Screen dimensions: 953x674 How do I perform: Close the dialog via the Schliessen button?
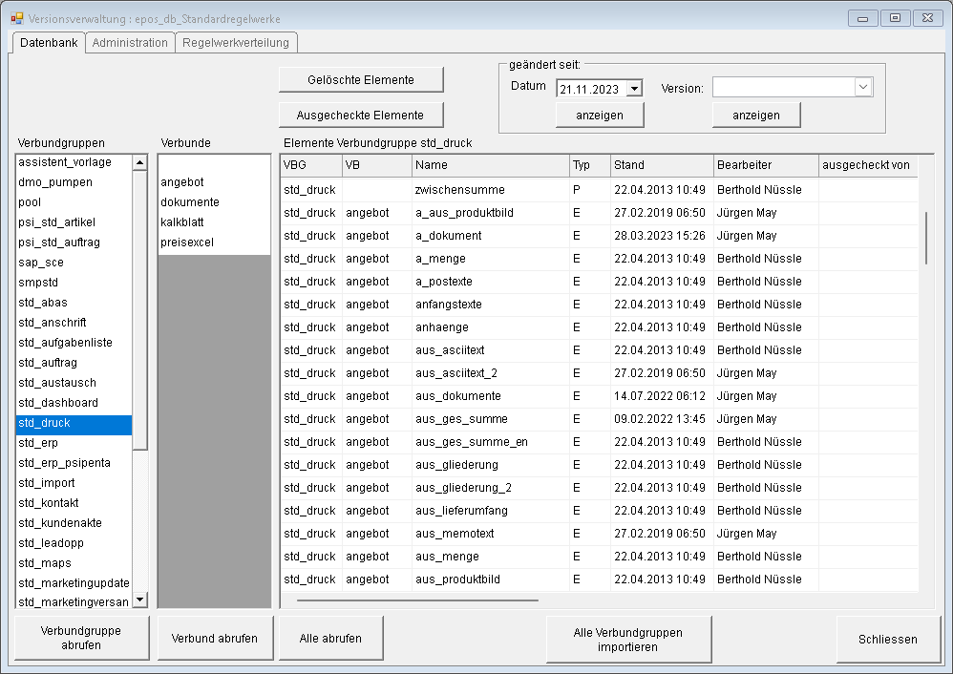tap(888, 637)
